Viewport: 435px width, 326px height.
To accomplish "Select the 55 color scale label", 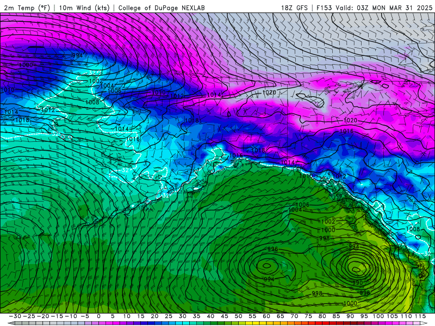I will [x=252, y=316].
